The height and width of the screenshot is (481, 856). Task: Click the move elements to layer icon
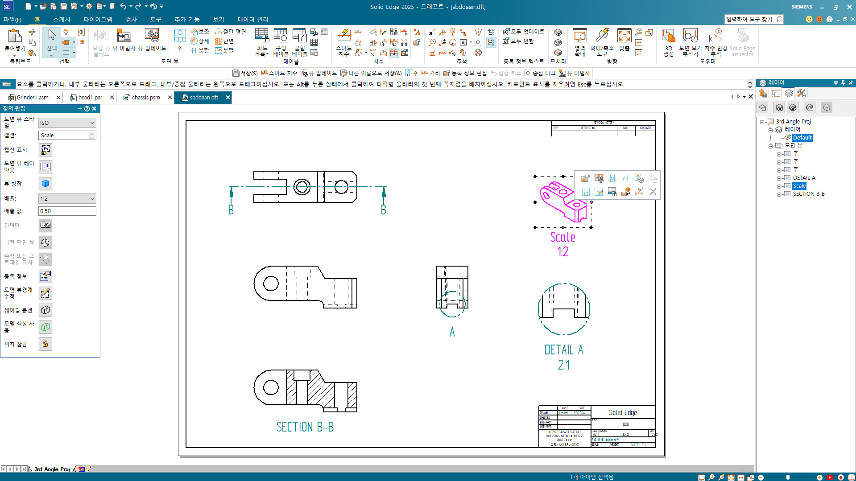[810, 107]
